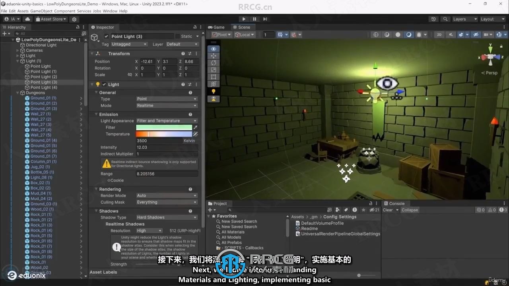Screen dimensions: 509x286
Task: Click the Temperature gradient slider
Action: pos(164,134)
